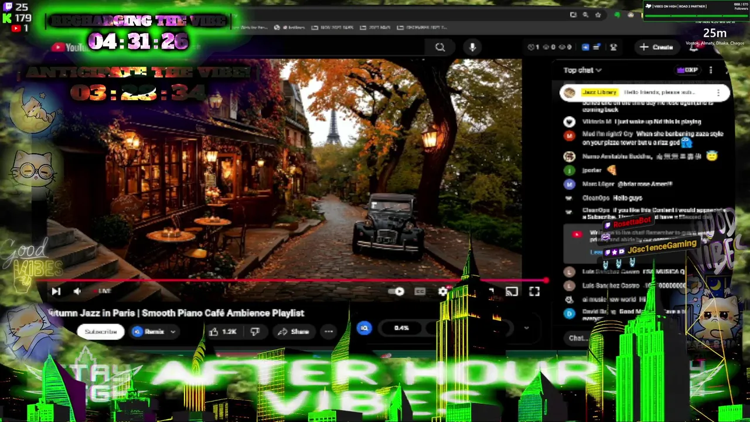Click the cast to TV icon
The width and height of the screenshot is (750, 422).
(512, 291)
